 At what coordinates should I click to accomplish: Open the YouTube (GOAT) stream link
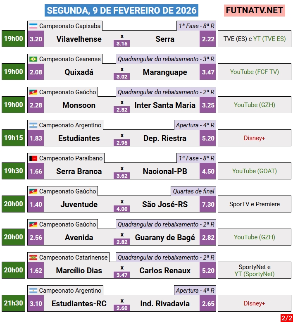point(255,171)
